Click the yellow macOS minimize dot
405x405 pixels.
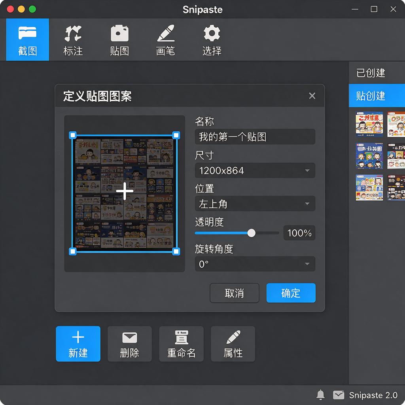click(21, 9)
